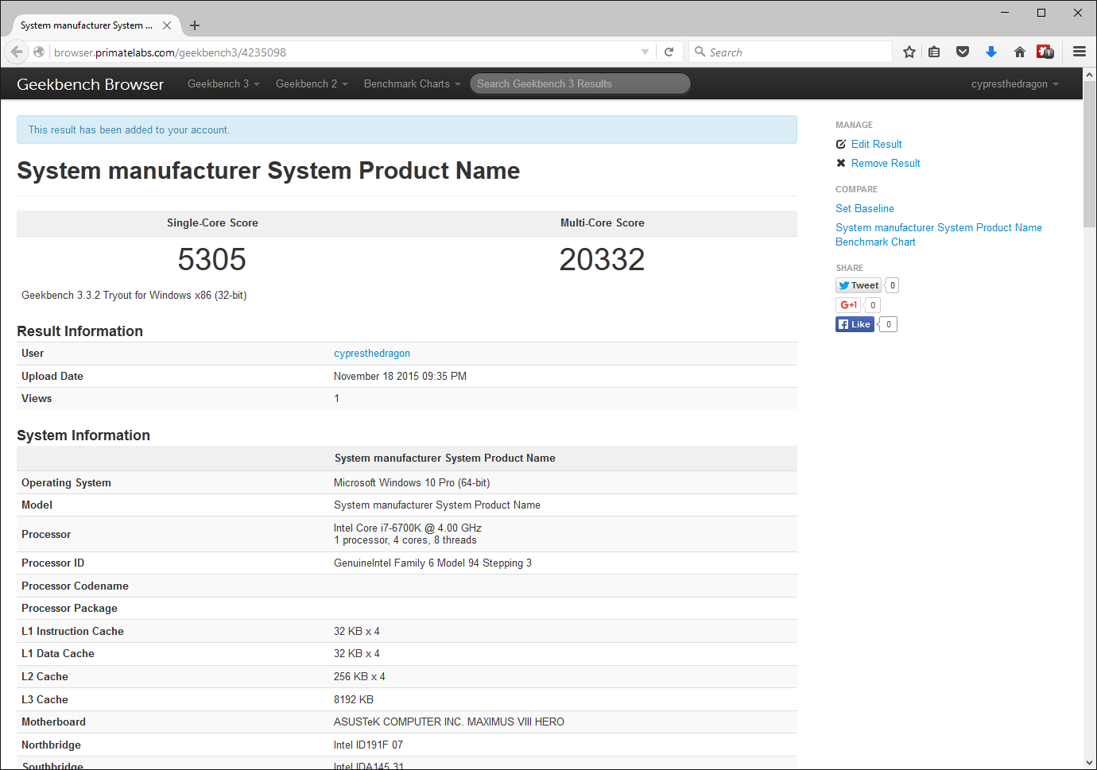Image resolution: width=1097 pixels, height=770 pixels.
Task: Click the red extension icon in toolbar
Action: point(1045,52)
